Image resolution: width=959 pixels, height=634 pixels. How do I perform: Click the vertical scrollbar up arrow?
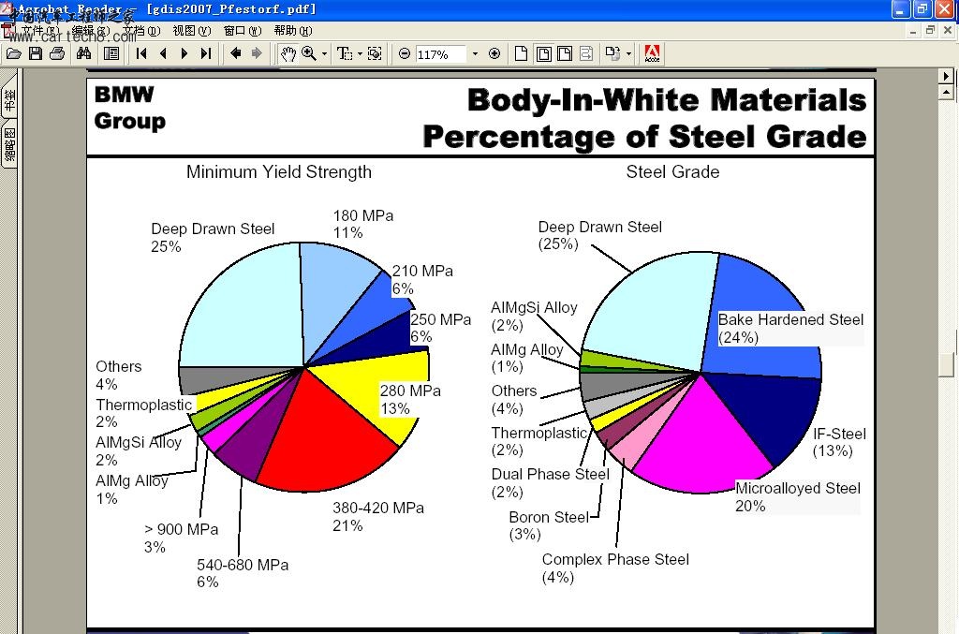(x=946, y=93)
